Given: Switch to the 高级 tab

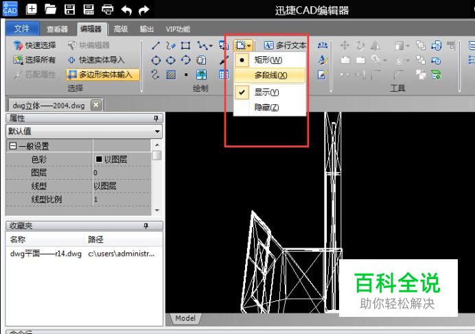Looking at the screenshot, I should (121, 29).
